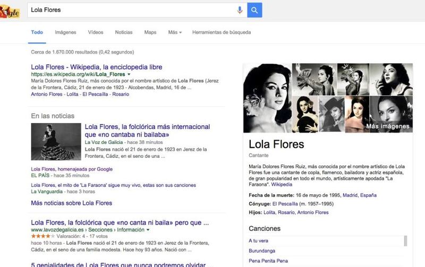Click the voice search microphone icon

coord(240,10)
